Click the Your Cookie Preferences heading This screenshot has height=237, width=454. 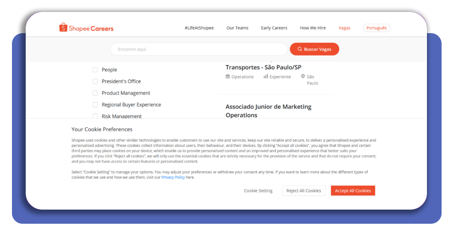102,129
